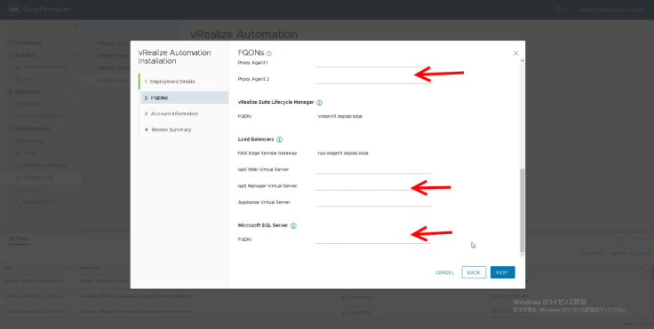The width and height of the screenshot is (654, 329).
Task: Click IaaS Manager Virtual Server field
Action: point(373,185)
